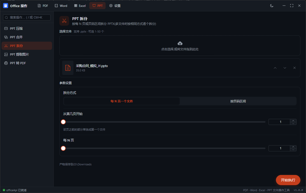
Task: Decrease 从第几页开始 value with down stepper
Action: tap(293, 123)
